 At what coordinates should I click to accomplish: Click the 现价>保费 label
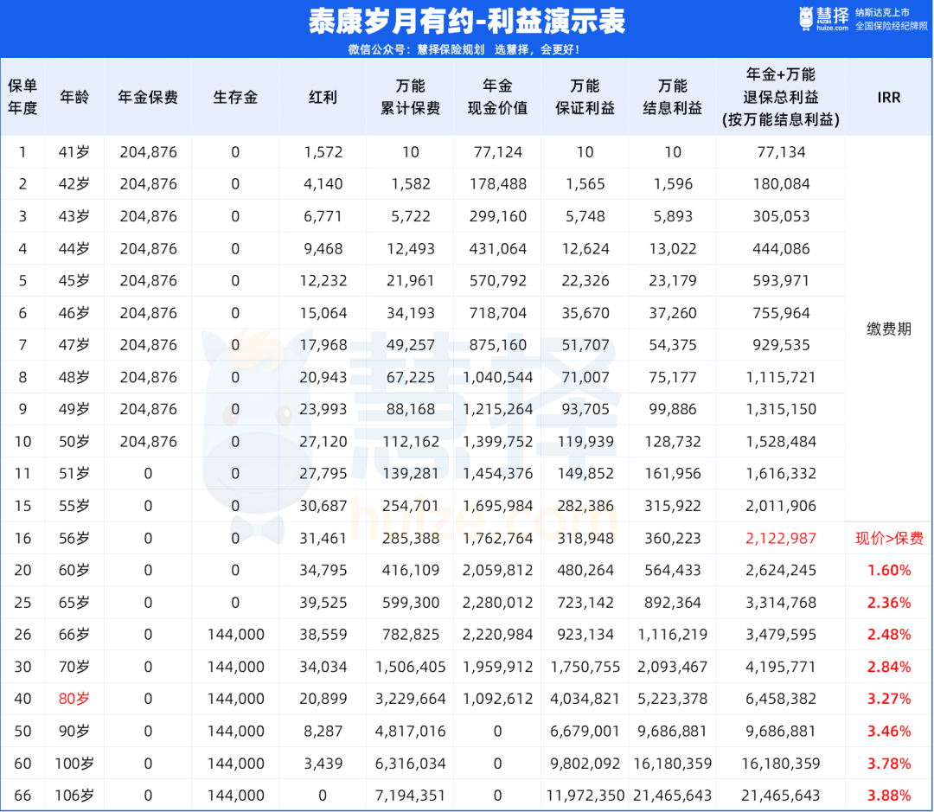click(888, 538)
